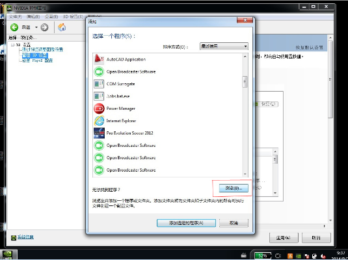Click the battery 52% indicator in taskbar
348x260 pixels.
click(263, 255)
